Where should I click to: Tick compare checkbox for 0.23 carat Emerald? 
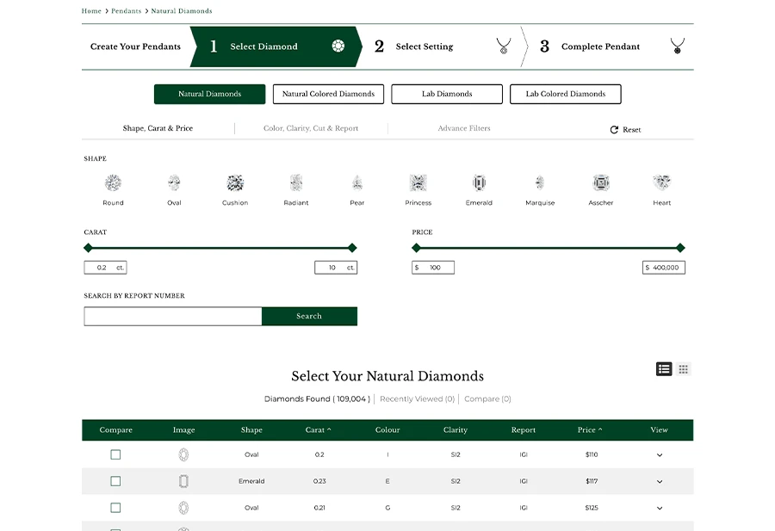pos(115,481)
